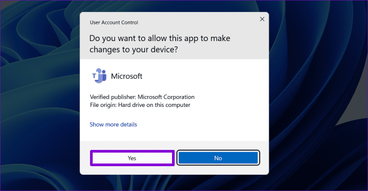Click 'Verified publisher: Microsoft Corporation' text
The height and width of the screenshot is (191, 368).
(142, 97)
